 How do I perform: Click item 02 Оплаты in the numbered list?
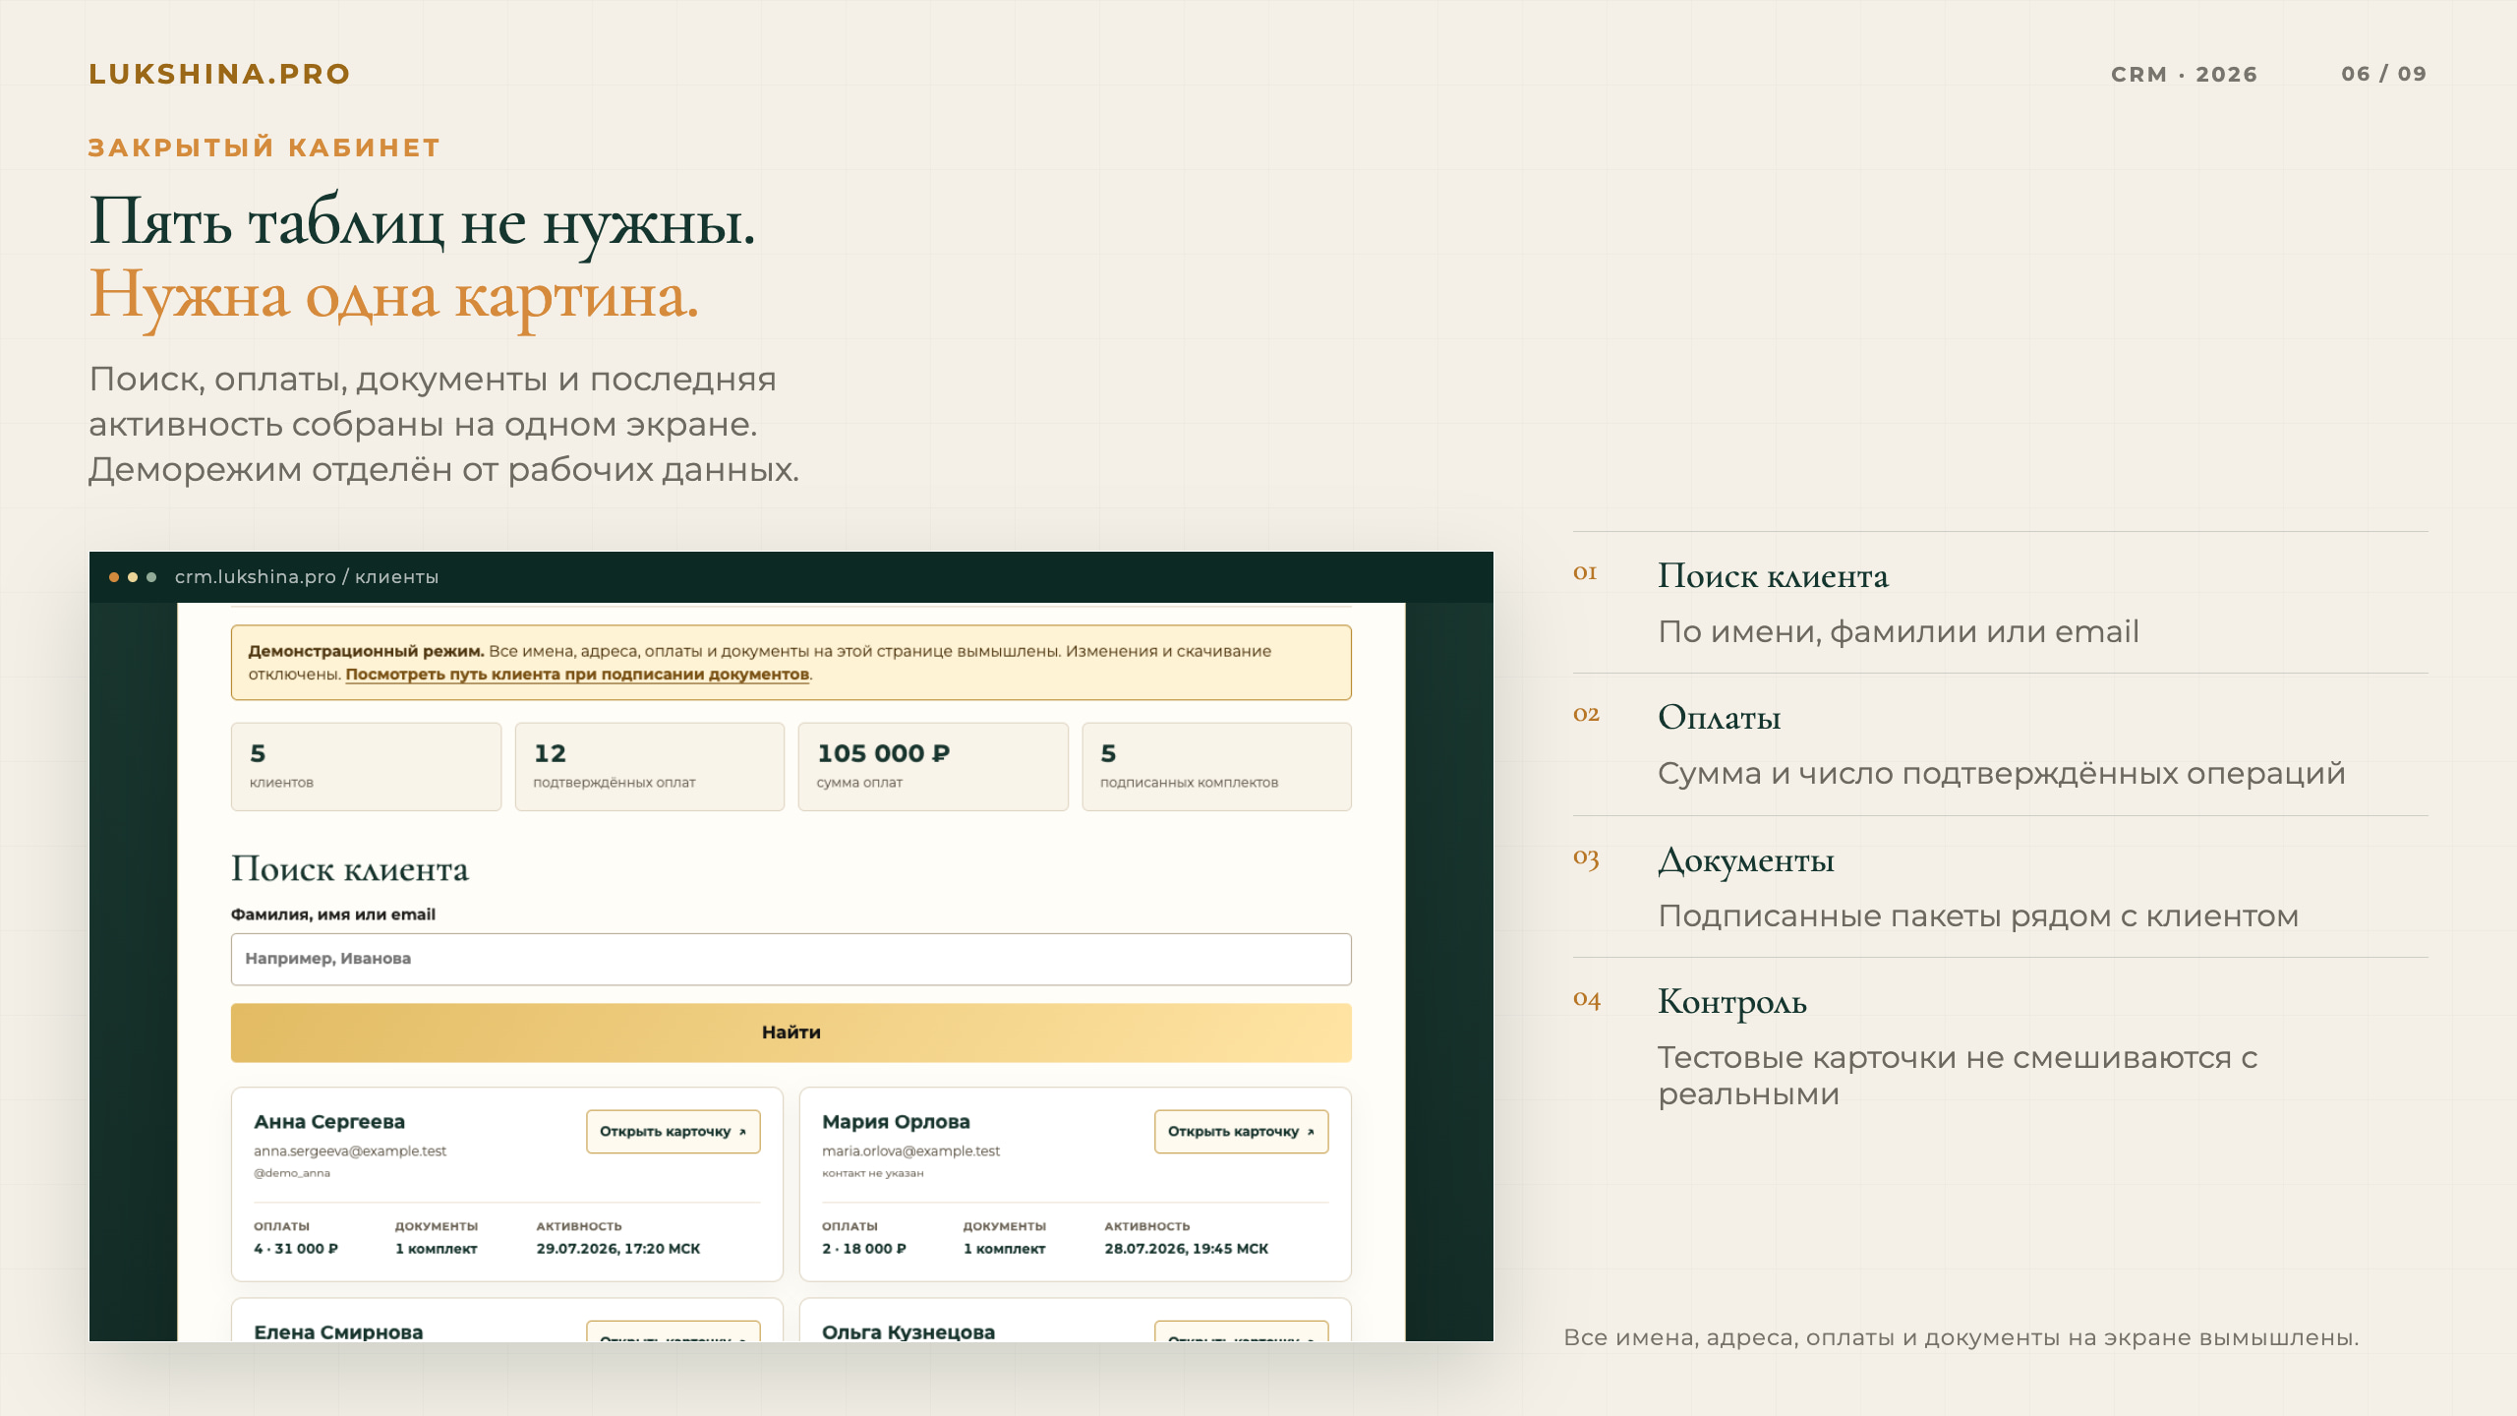[x=1719, y=718]
